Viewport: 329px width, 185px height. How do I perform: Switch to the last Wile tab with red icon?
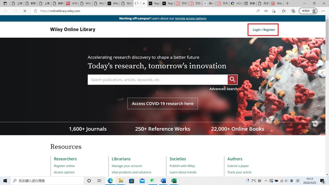click(277, 3)
